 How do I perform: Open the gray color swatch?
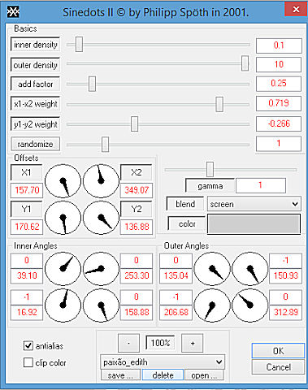coord(254,223)
